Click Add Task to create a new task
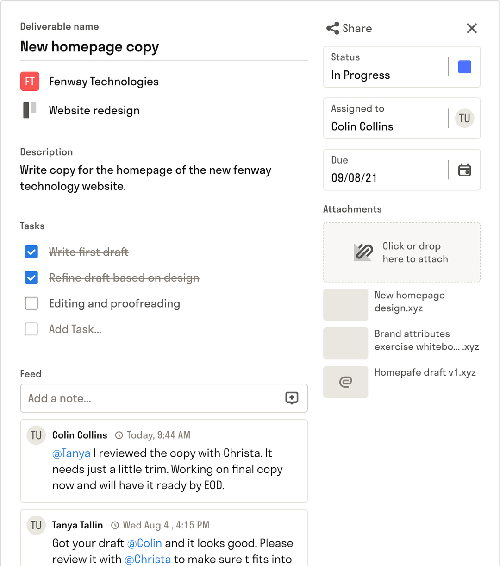The height and width of the screenshot is (566, 500). pyautogui.click(x=75, y=329)
